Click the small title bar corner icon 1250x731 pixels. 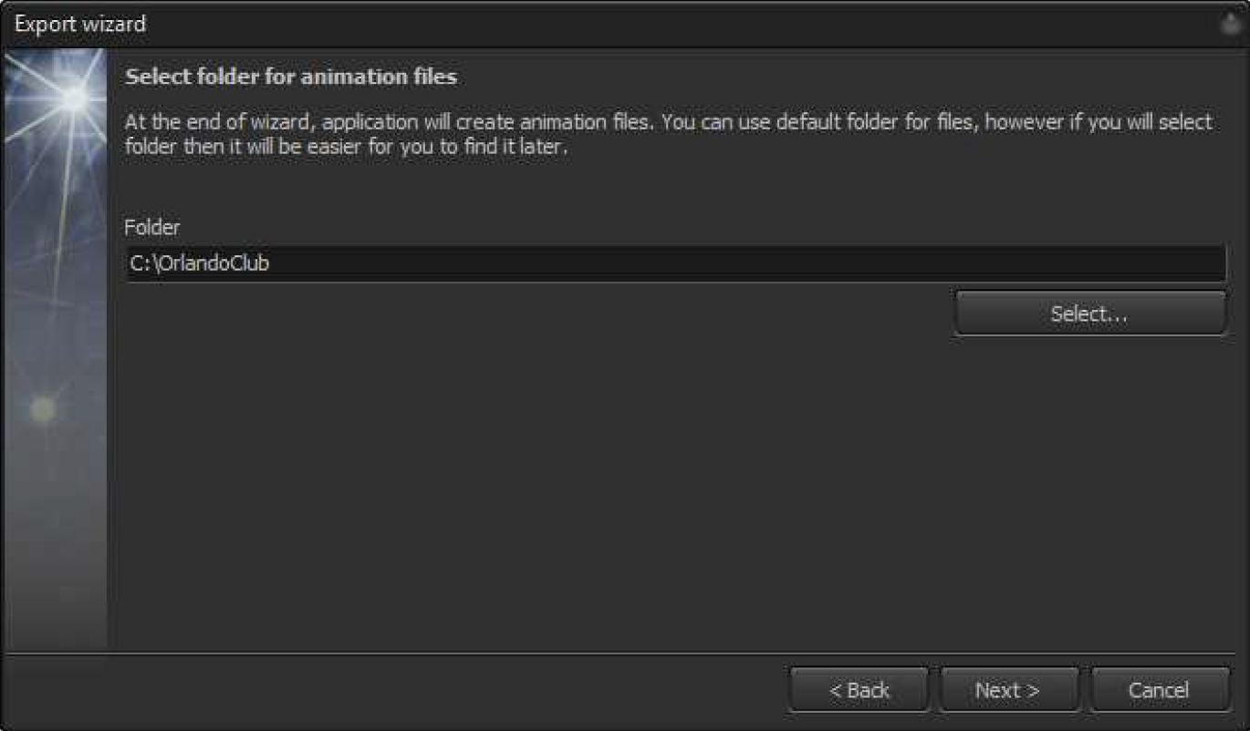coord(1233,24)
